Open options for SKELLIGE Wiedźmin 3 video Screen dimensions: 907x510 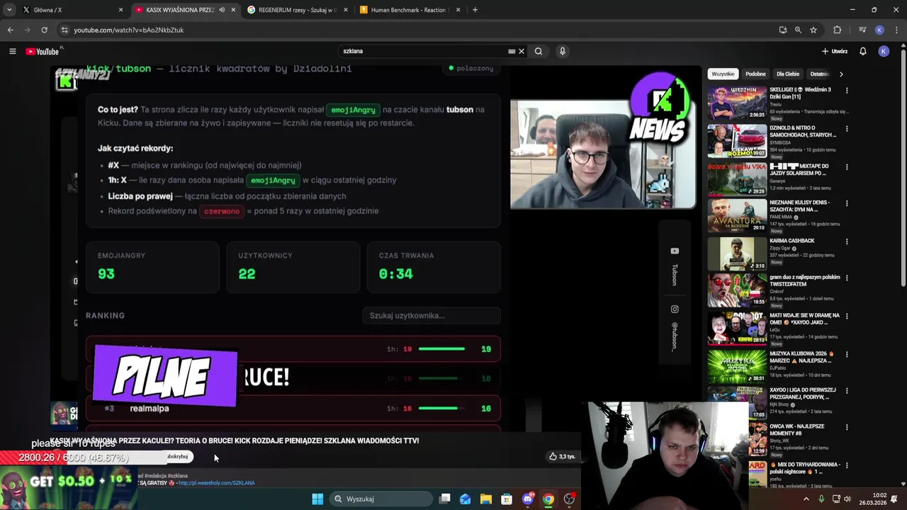pyautogui.click(x=847, y=91)
